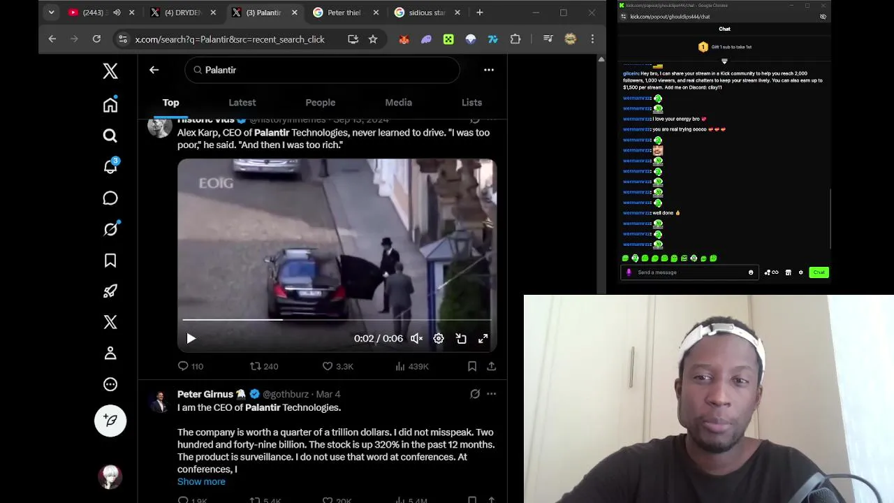Go back using X search back arrow
Image resolution: width=894 pixels, height=503 pixels.
pos(154,70)
